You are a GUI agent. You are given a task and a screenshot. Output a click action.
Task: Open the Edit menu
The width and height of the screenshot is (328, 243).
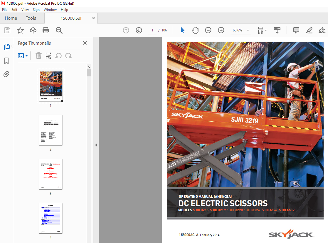coord(14,10)
